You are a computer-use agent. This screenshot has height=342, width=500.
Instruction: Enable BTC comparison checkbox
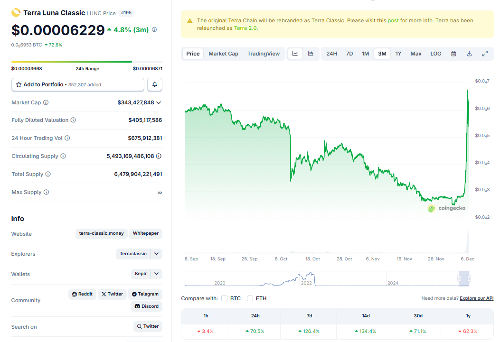(x=225, y=298)
